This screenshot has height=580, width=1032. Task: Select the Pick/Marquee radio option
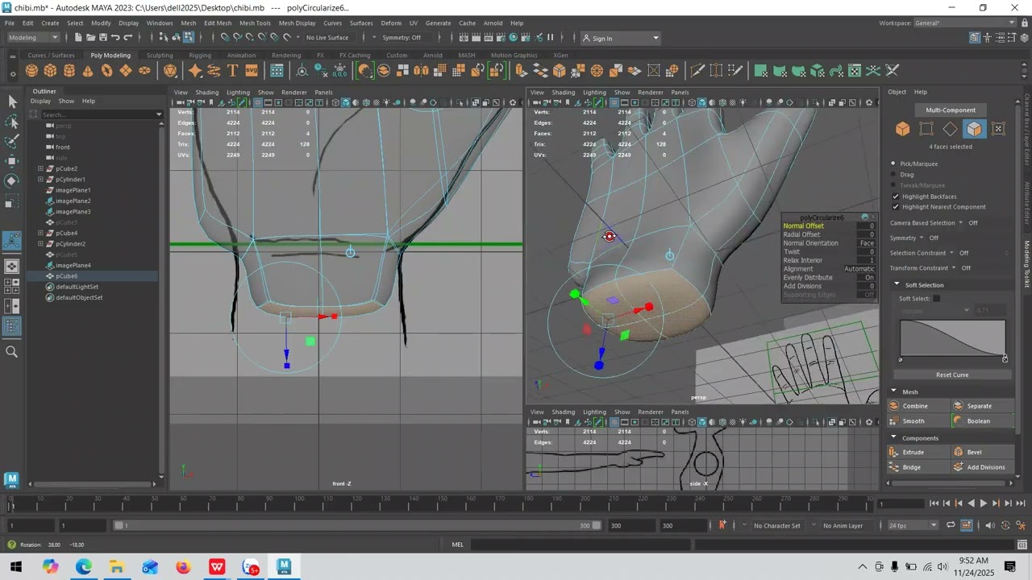tap(894, 164)
